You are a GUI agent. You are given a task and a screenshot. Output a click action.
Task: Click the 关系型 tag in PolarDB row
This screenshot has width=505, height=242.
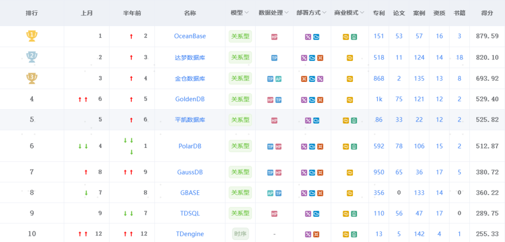(x=240, y=146)
